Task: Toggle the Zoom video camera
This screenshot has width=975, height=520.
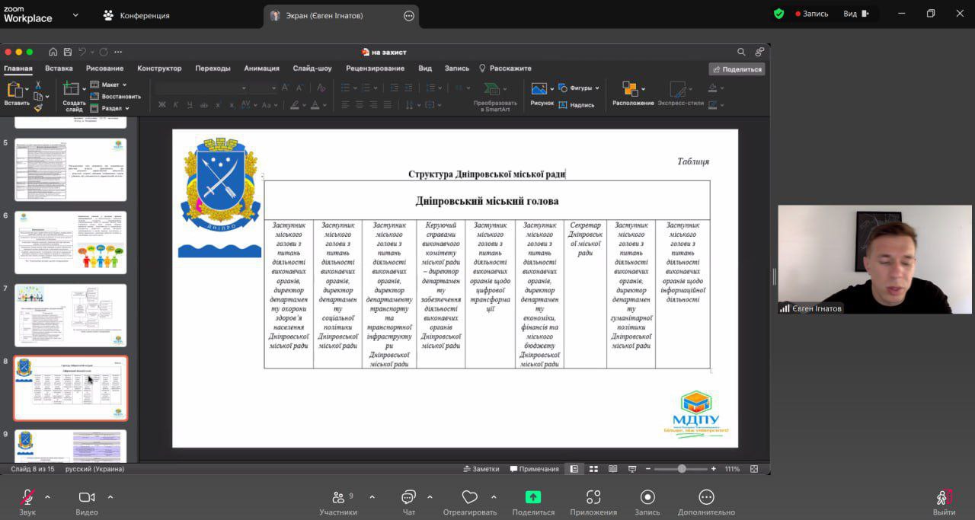Action: pos(87,498)
